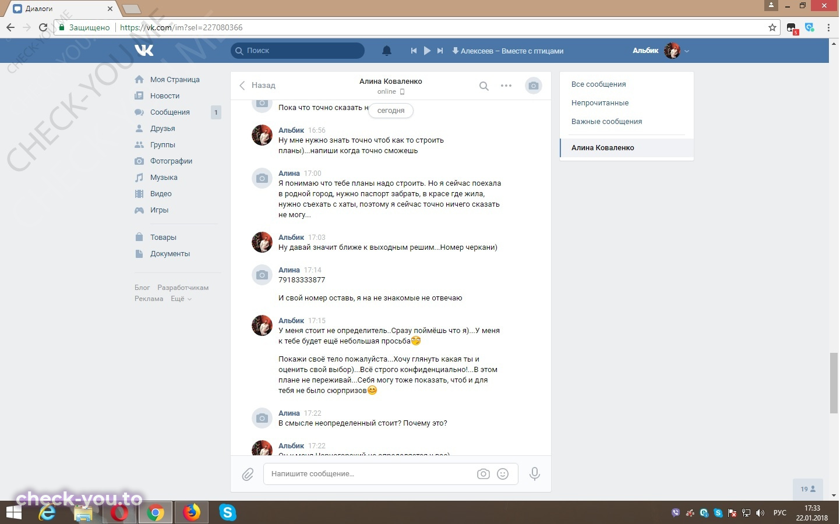Click Альбик's name on 17:03 message
This screenshot has width=840, height=524.
click(x=291, y=238)
